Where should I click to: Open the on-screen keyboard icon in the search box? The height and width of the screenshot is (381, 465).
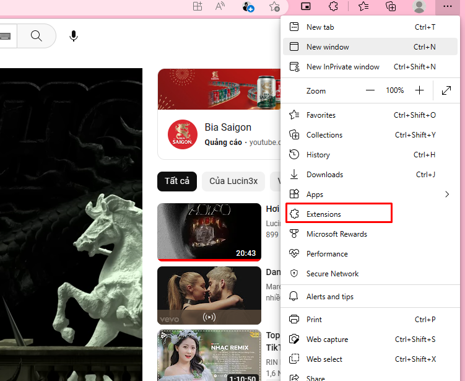6,36
